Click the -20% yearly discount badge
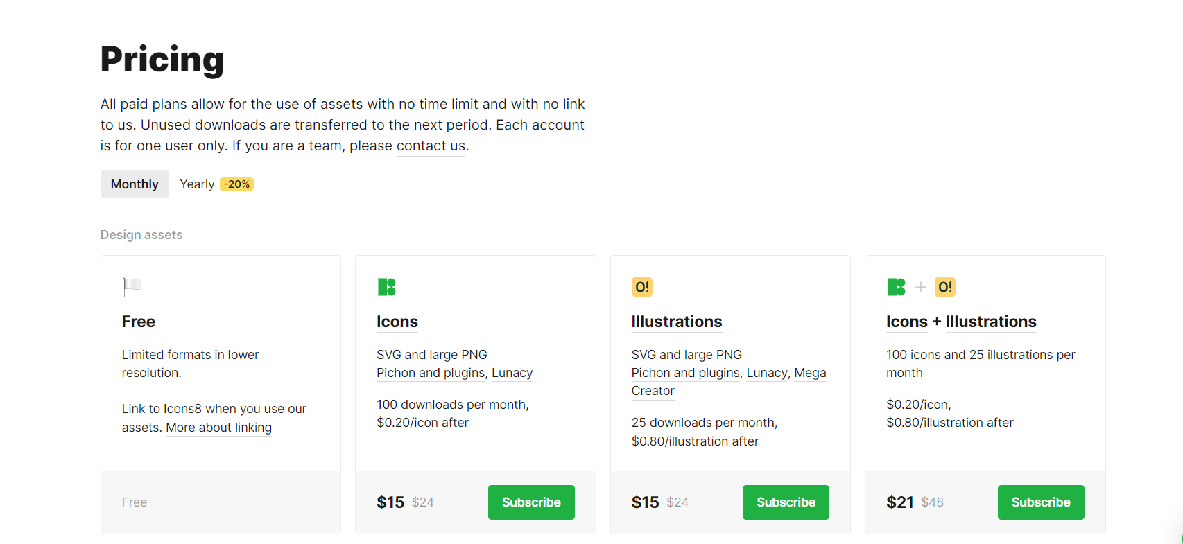 click(x=236, y=184)
